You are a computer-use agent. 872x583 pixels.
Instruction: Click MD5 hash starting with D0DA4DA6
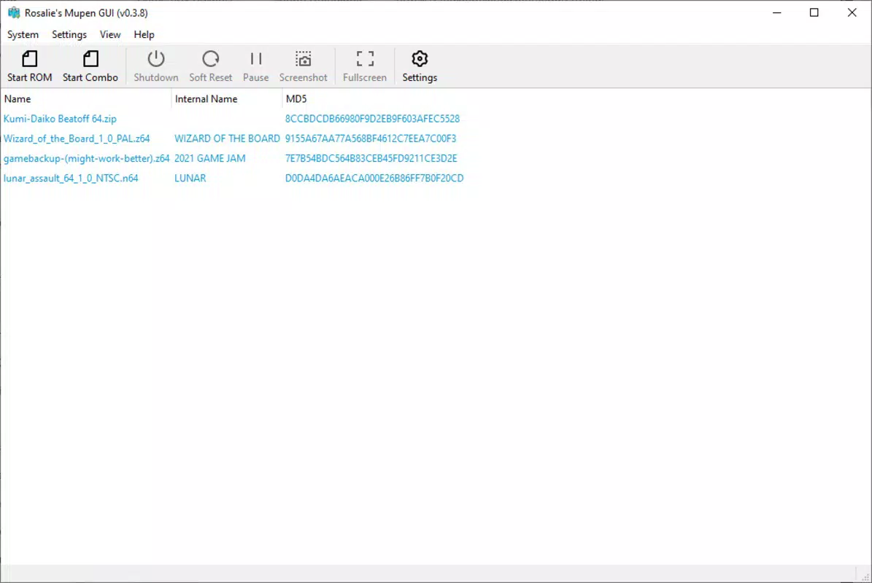(x=374, y=179)
